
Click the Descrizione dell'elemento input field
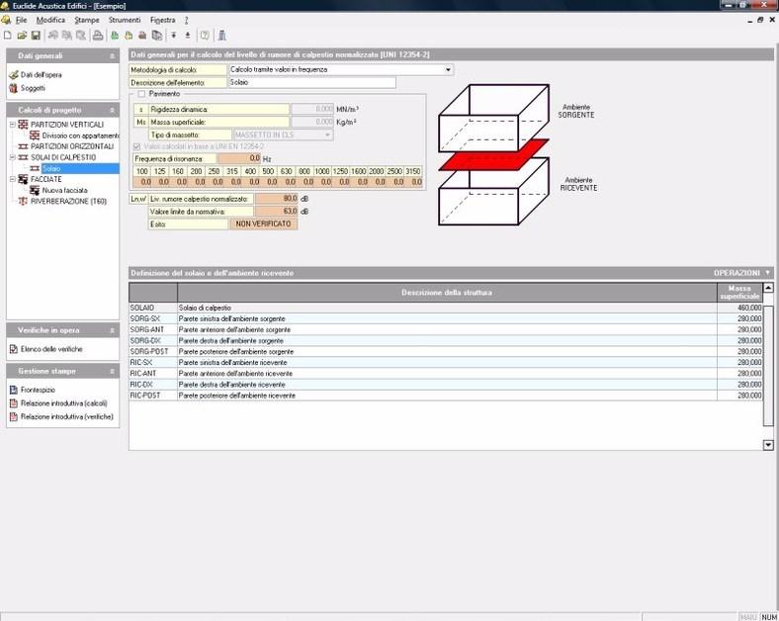tap(311, 83)
